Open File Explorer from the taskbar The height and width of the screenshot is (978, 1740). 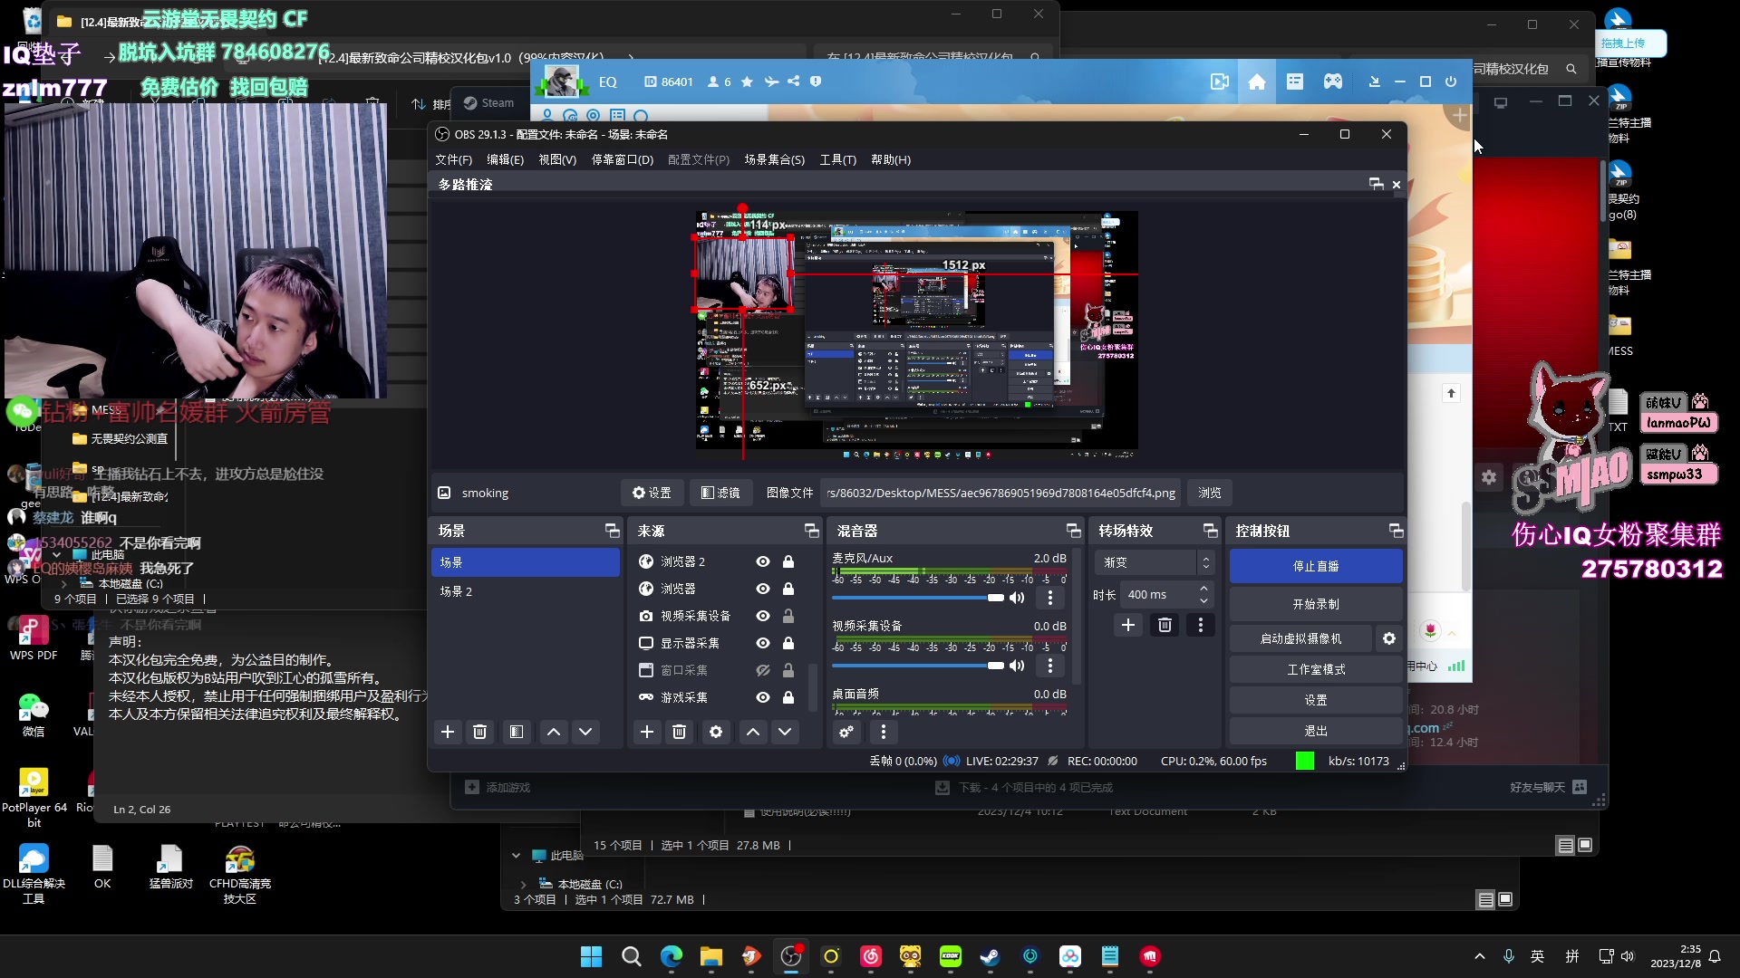711,956
